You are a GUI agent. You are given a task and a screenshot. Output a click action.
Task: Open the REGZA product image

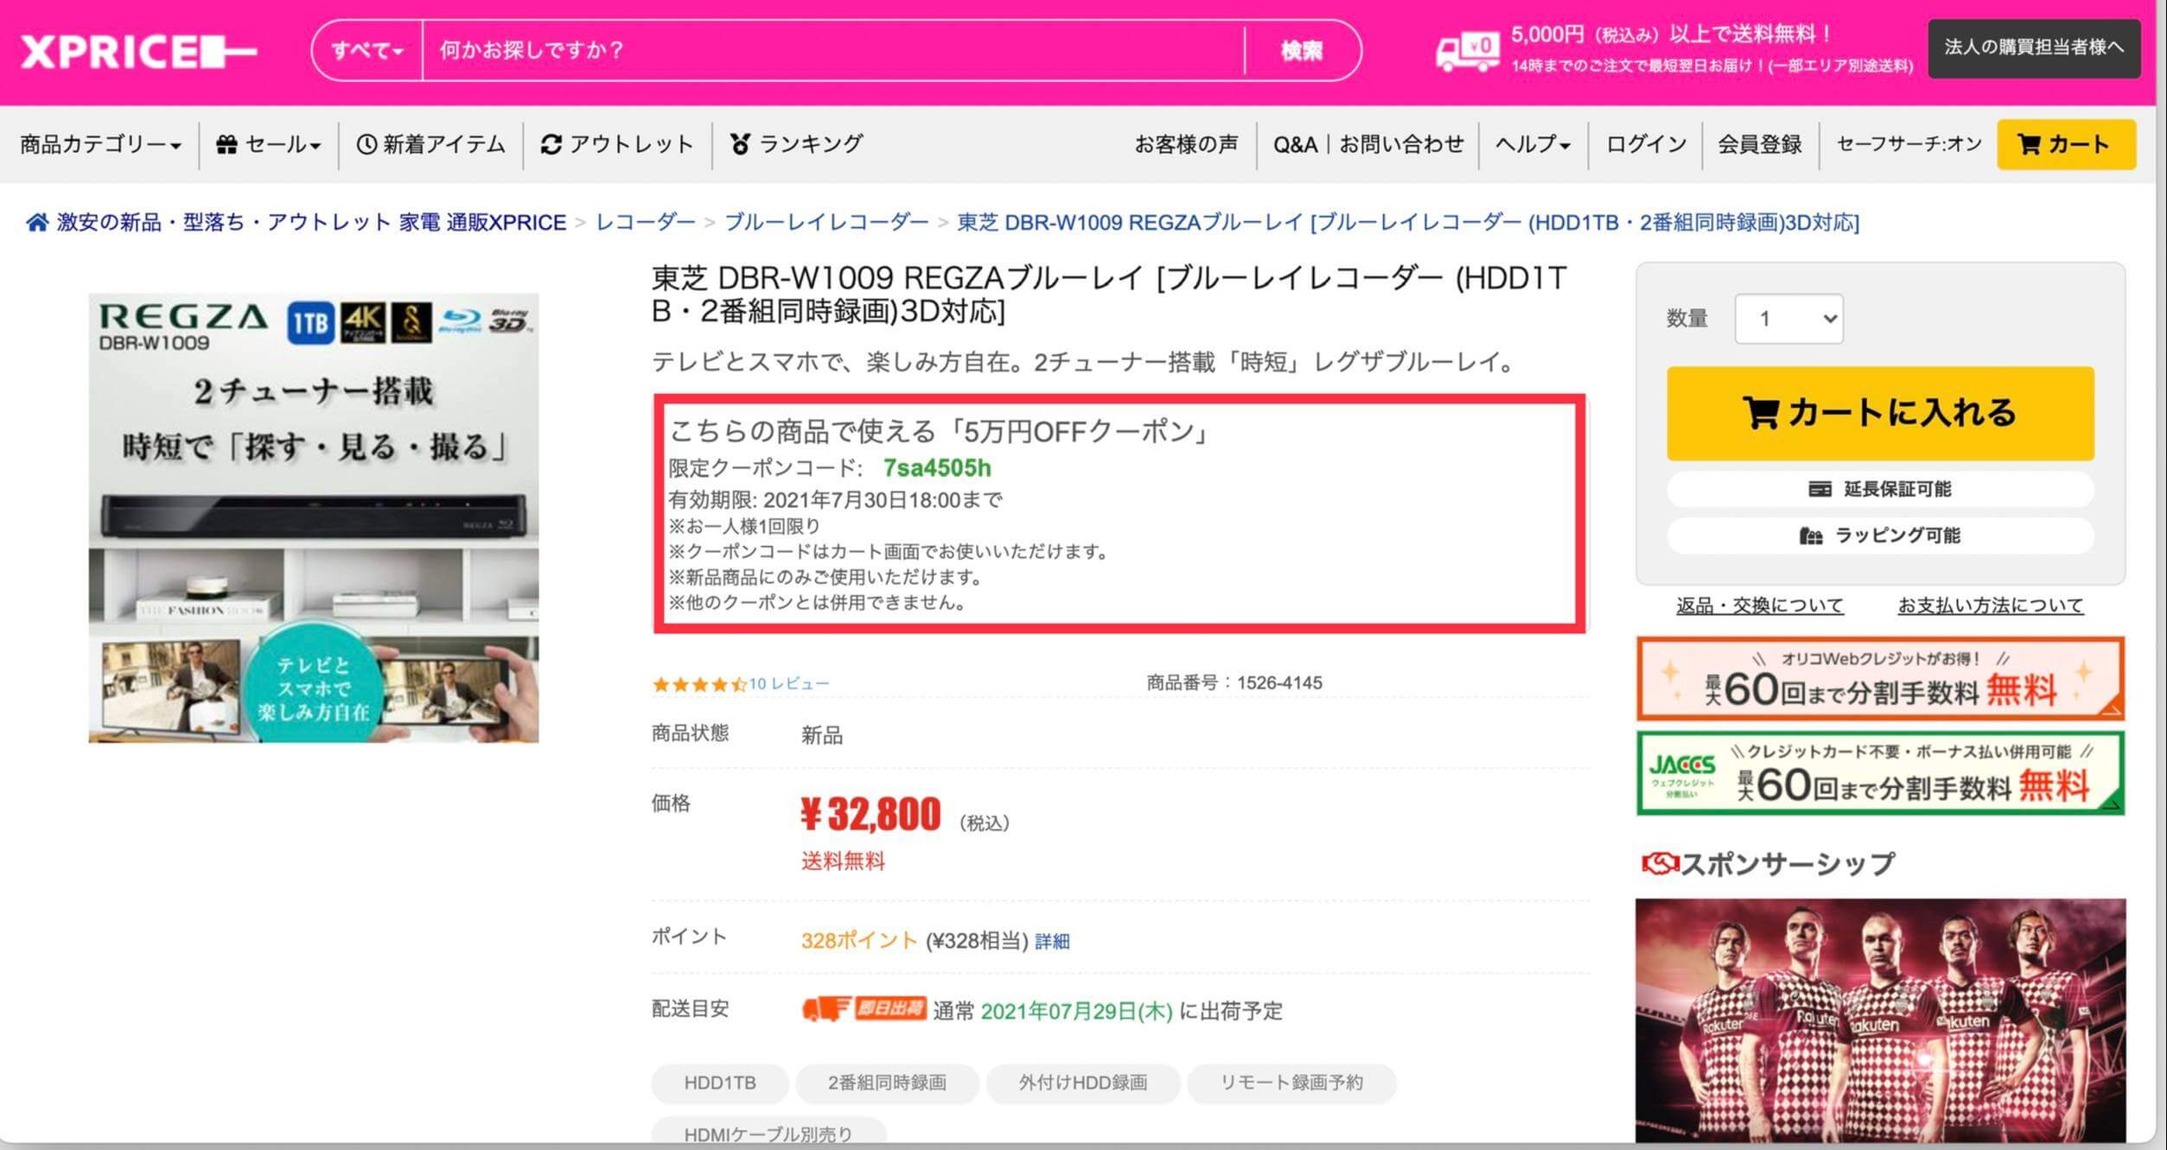pyautogui.click(x=314, y=518)
